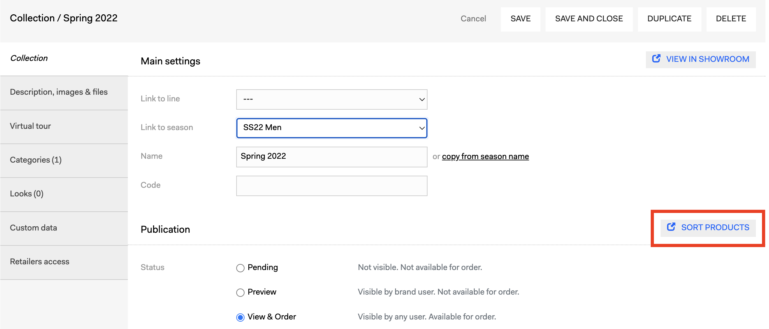Viewport: 769px width, 329px height.
Task: Click the DUPLICATE button
Action: point(669,19)
